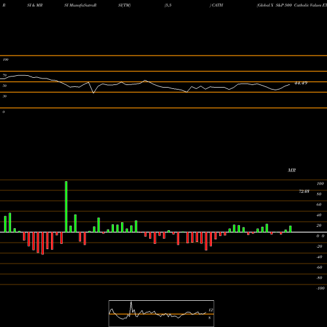Click the MR right axis label -20

coord(319,247)
